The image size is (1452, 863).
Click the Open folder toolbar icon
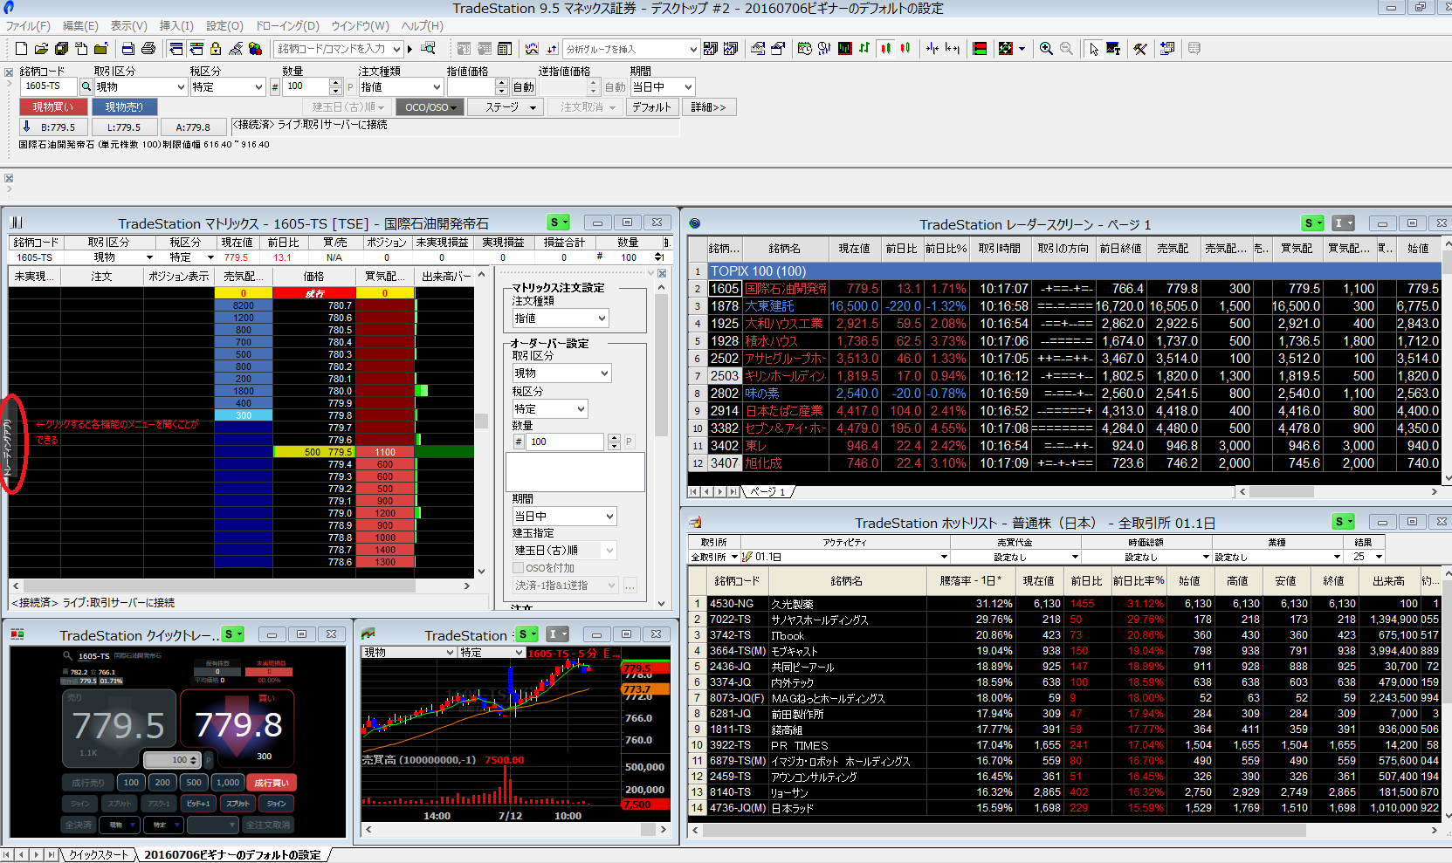[x=42, y=49]
